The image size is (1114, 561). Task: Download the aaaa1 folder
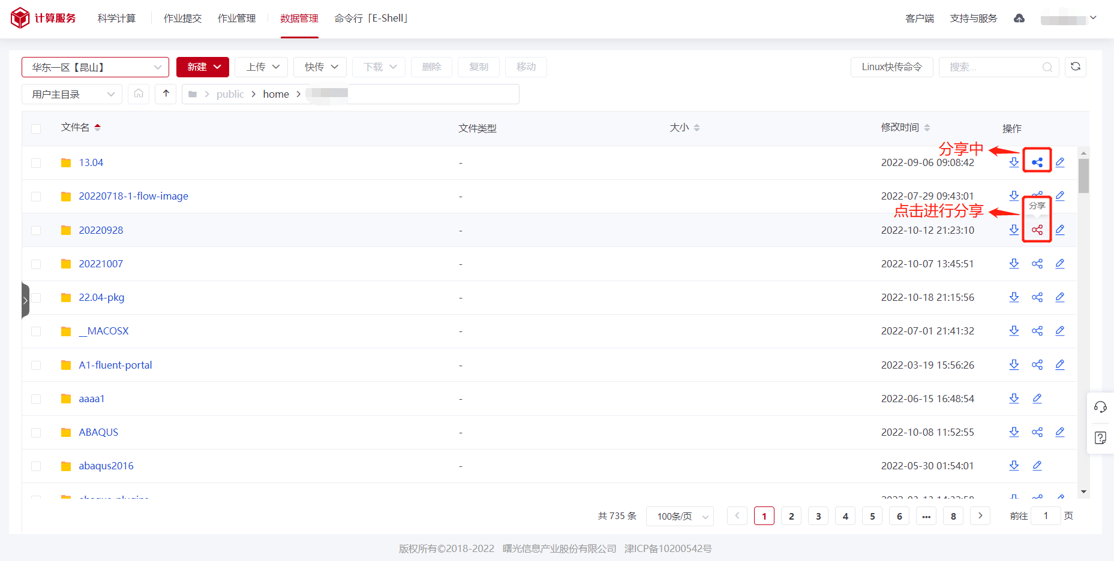(x=1014, y=399)
